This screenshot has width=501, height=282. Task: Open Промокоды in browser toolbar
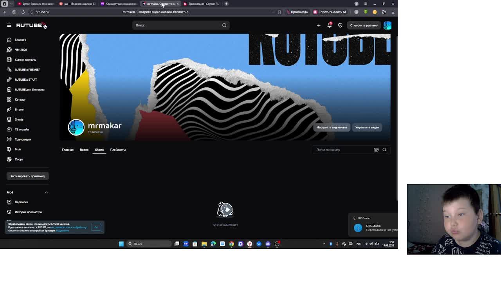tap(297, 12)
